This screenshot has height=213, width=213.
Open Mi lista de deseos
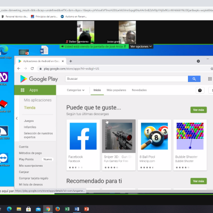click(x=31, y=185)
